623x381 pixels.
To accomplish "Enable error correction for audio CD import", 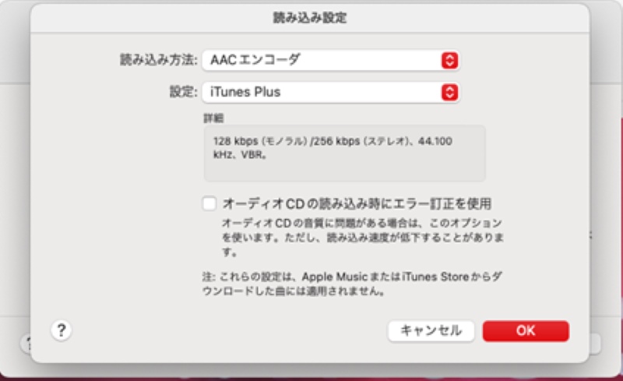I will tap(209, 203).
